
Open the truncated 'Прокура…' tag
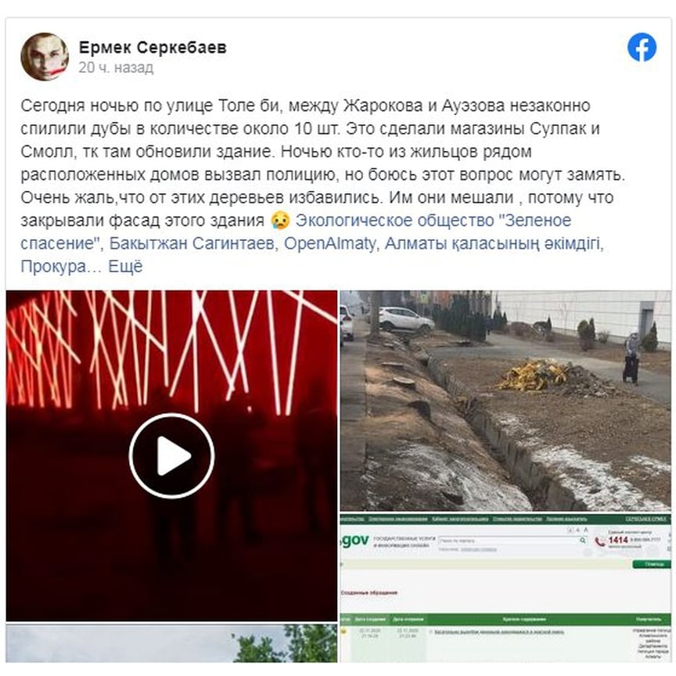pyautogui.click(x=61, y=267)
